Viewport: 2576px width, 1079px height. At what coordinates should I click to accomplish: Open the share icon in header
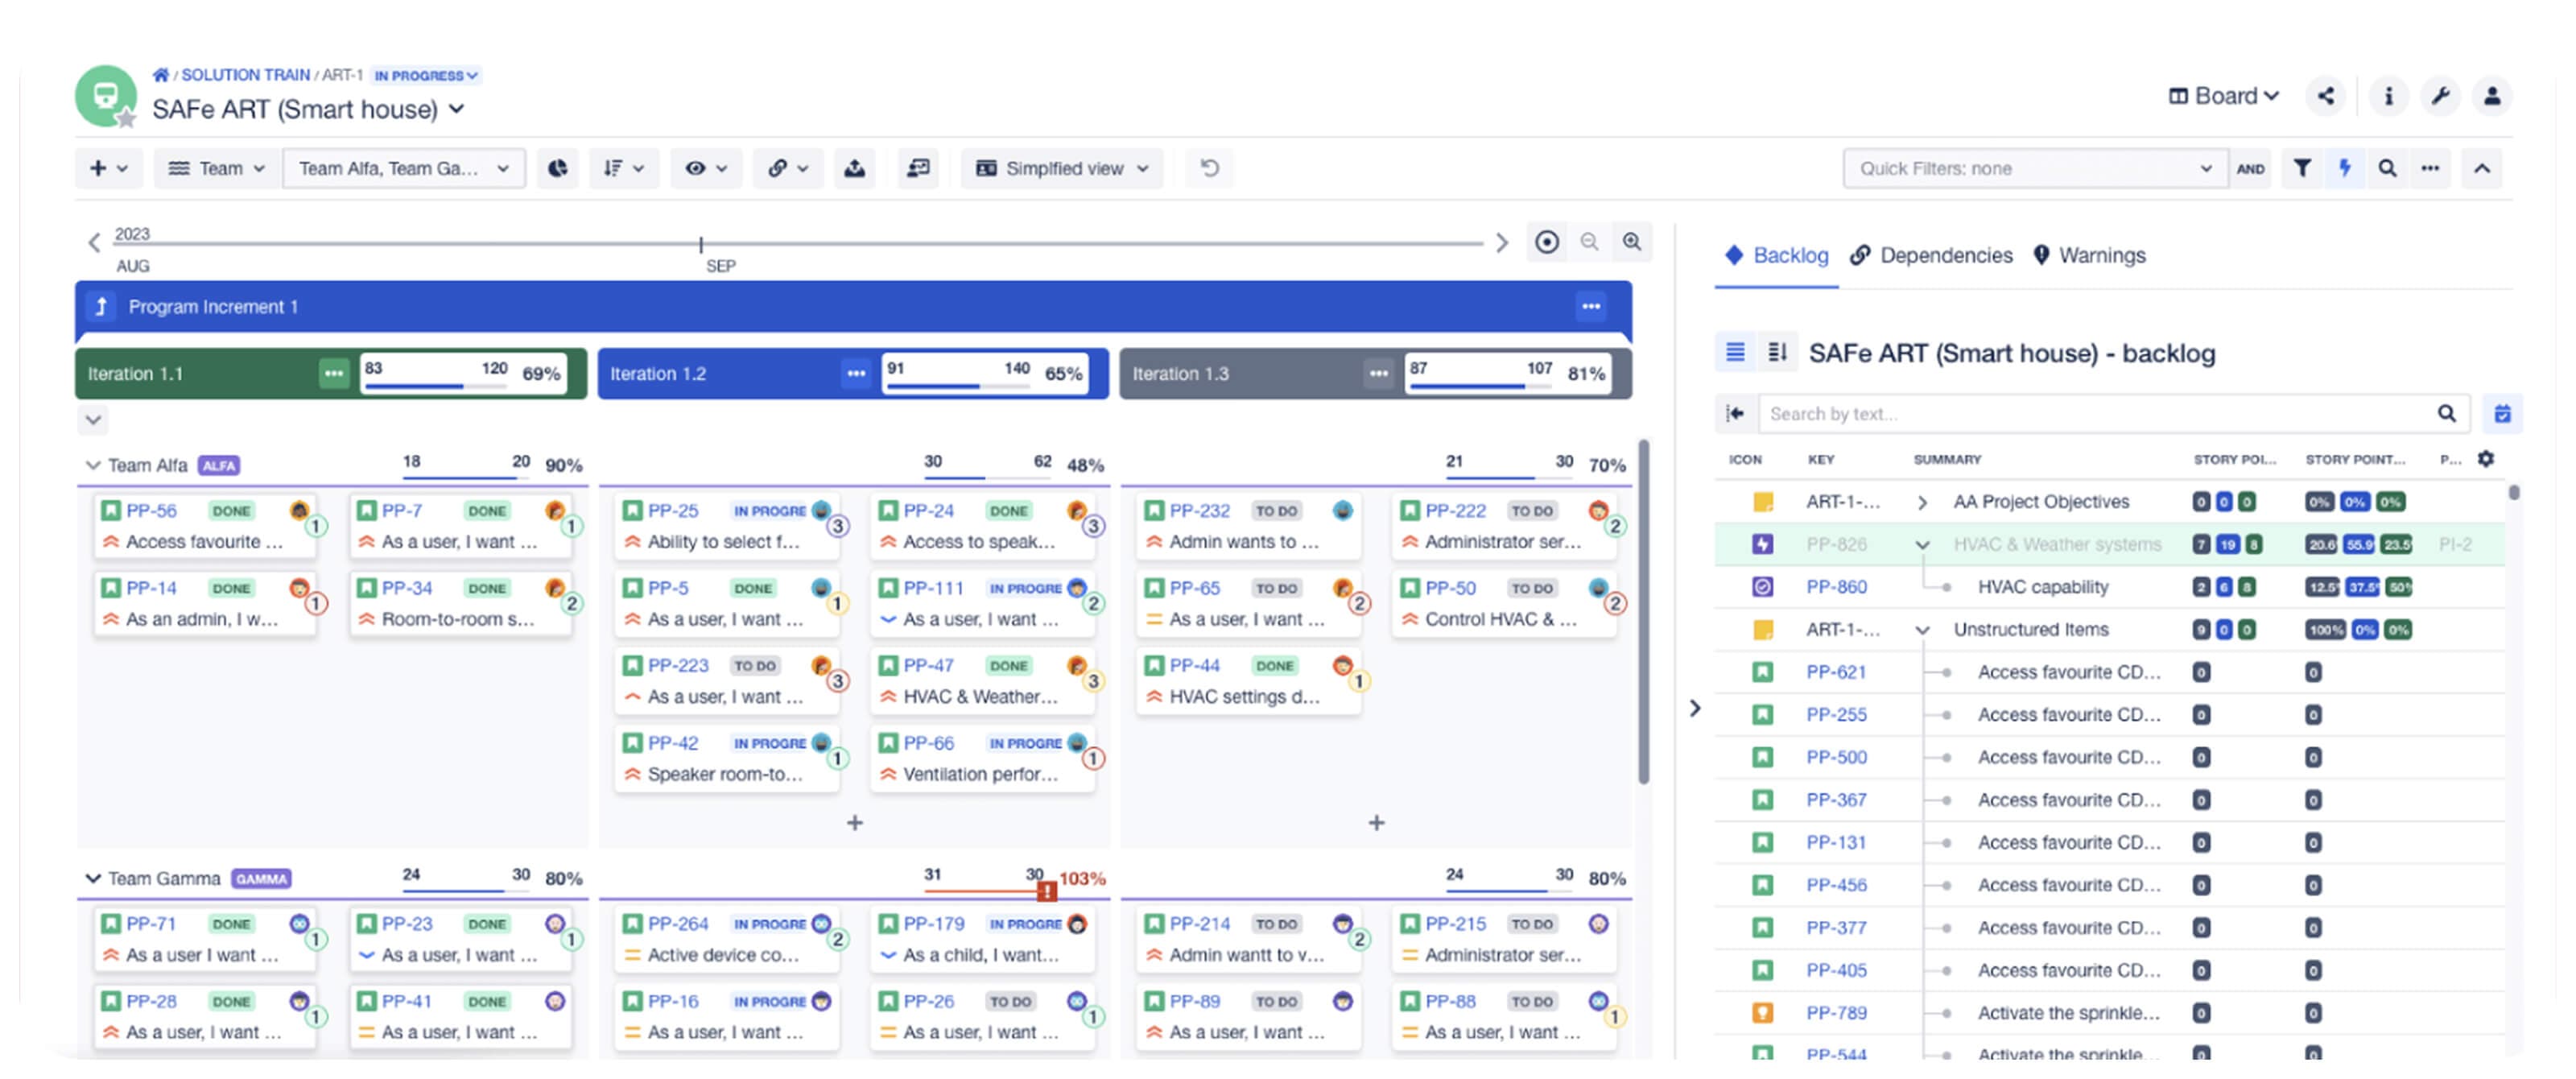2326,96
